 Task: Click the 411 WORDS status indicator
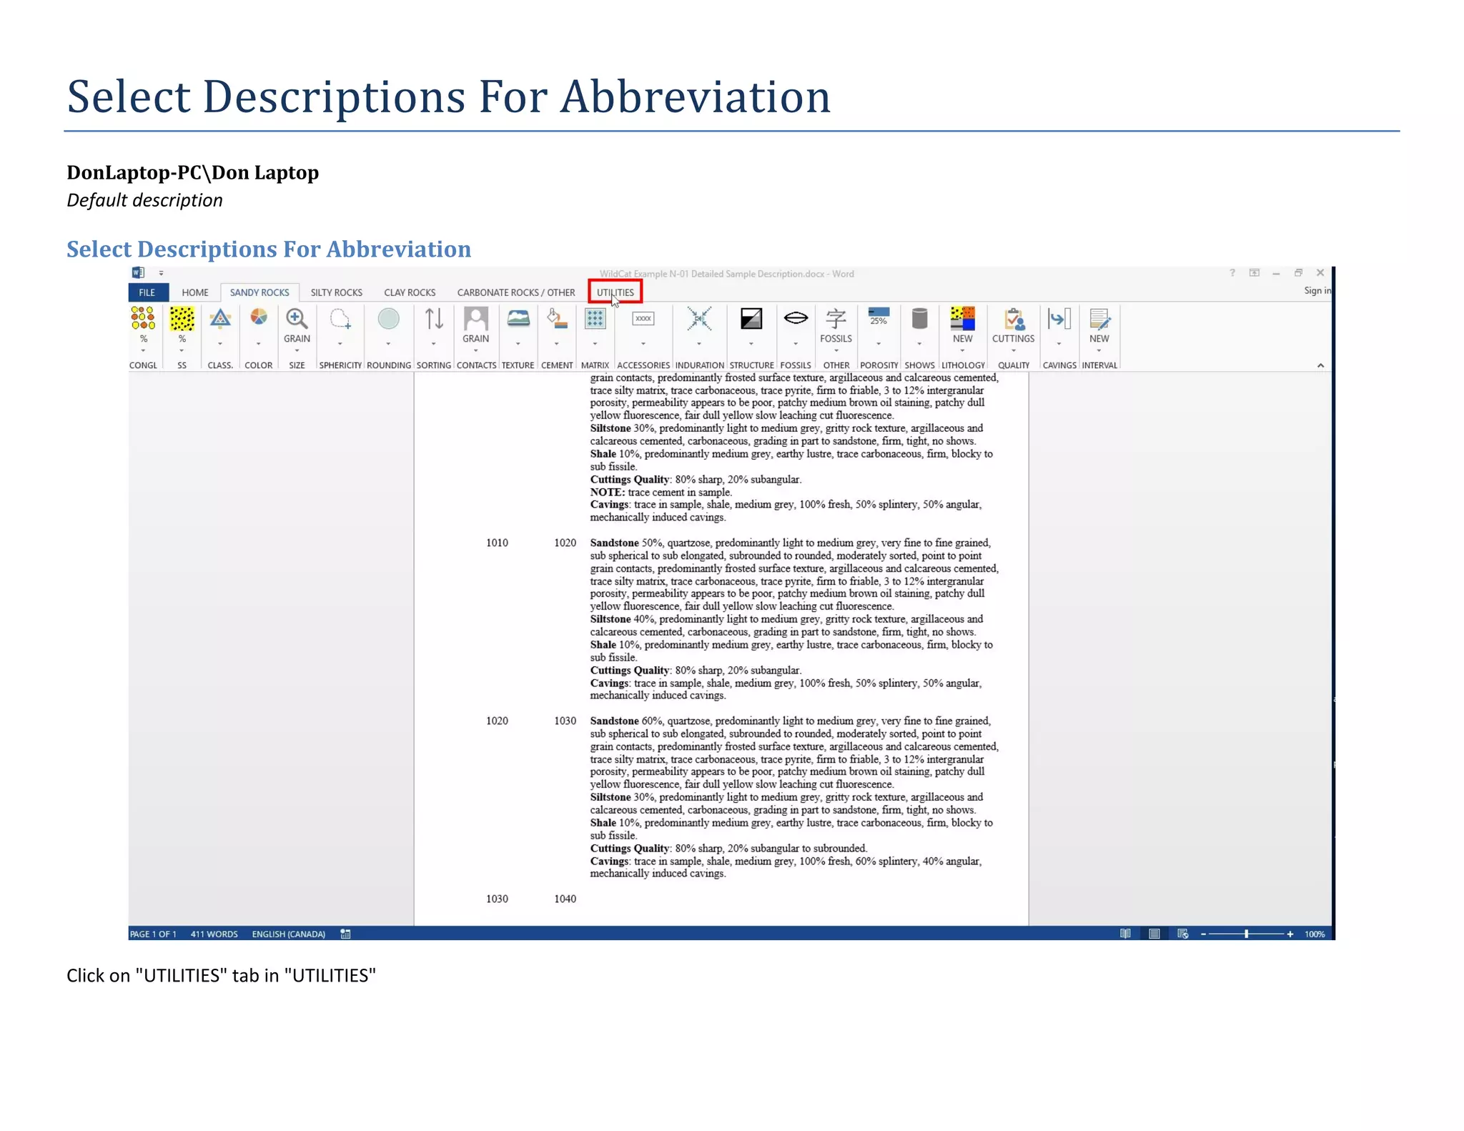coord(214,934)
